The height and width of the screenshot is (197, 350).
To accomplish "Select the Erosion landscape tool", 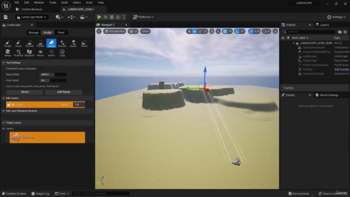I will coord(62,43).
